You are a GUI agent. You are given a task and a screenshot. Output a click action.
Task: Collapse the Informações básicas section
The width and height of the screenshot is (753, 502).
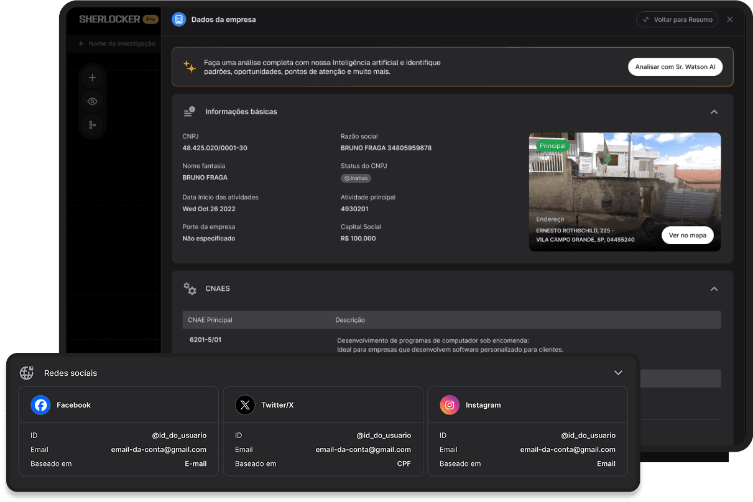pyautogui.click(x=714, y=112)
